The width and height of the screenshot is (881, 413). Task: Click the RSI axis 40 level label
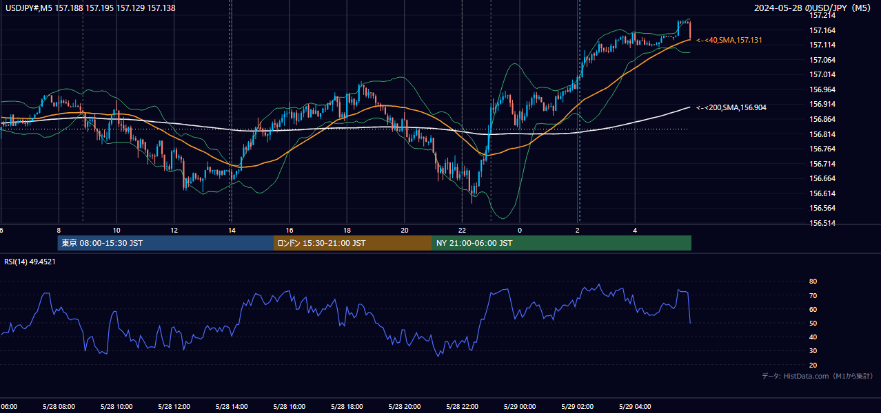click(813, 337)
